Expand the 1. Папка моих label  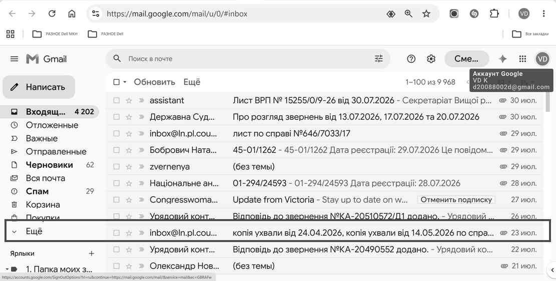point(7,270)
